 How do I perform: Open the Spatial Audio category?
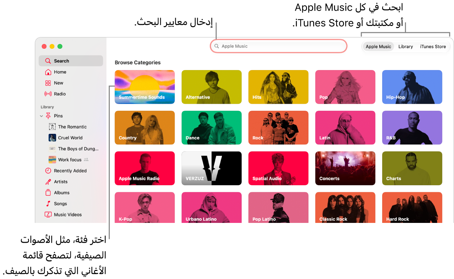(x=278, y=168)
